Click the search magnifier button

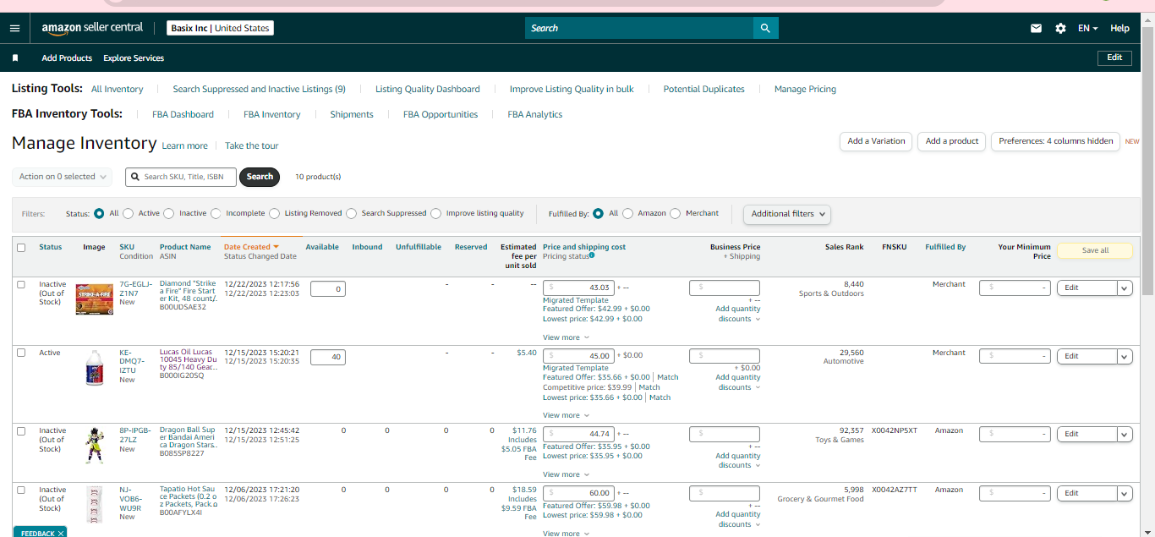click(765, 28)
